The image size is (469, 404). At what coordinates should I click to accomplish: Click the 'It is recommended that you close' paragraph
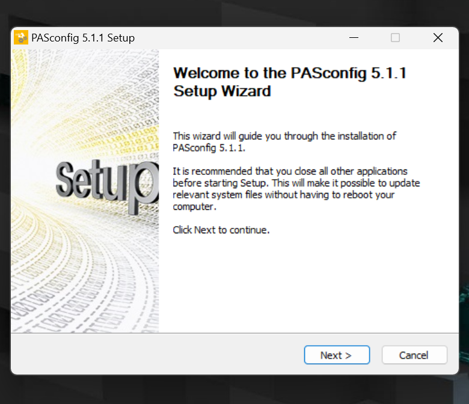pyautogui.click(x=296, y=189)
